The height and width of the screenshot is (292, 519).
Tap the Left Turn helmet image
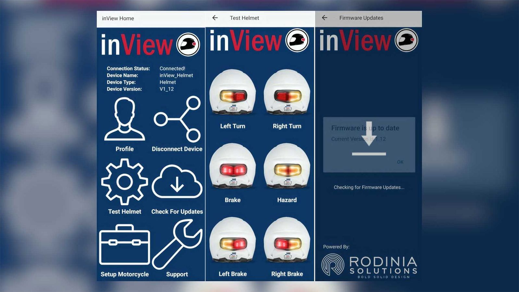click(x=233, y=92)
